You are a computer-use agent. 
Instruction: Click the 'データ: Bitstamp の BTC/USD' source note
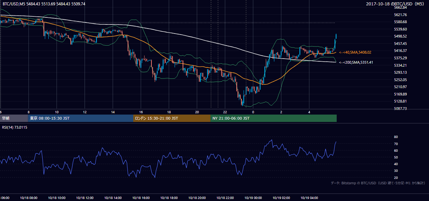click(378, 183)
